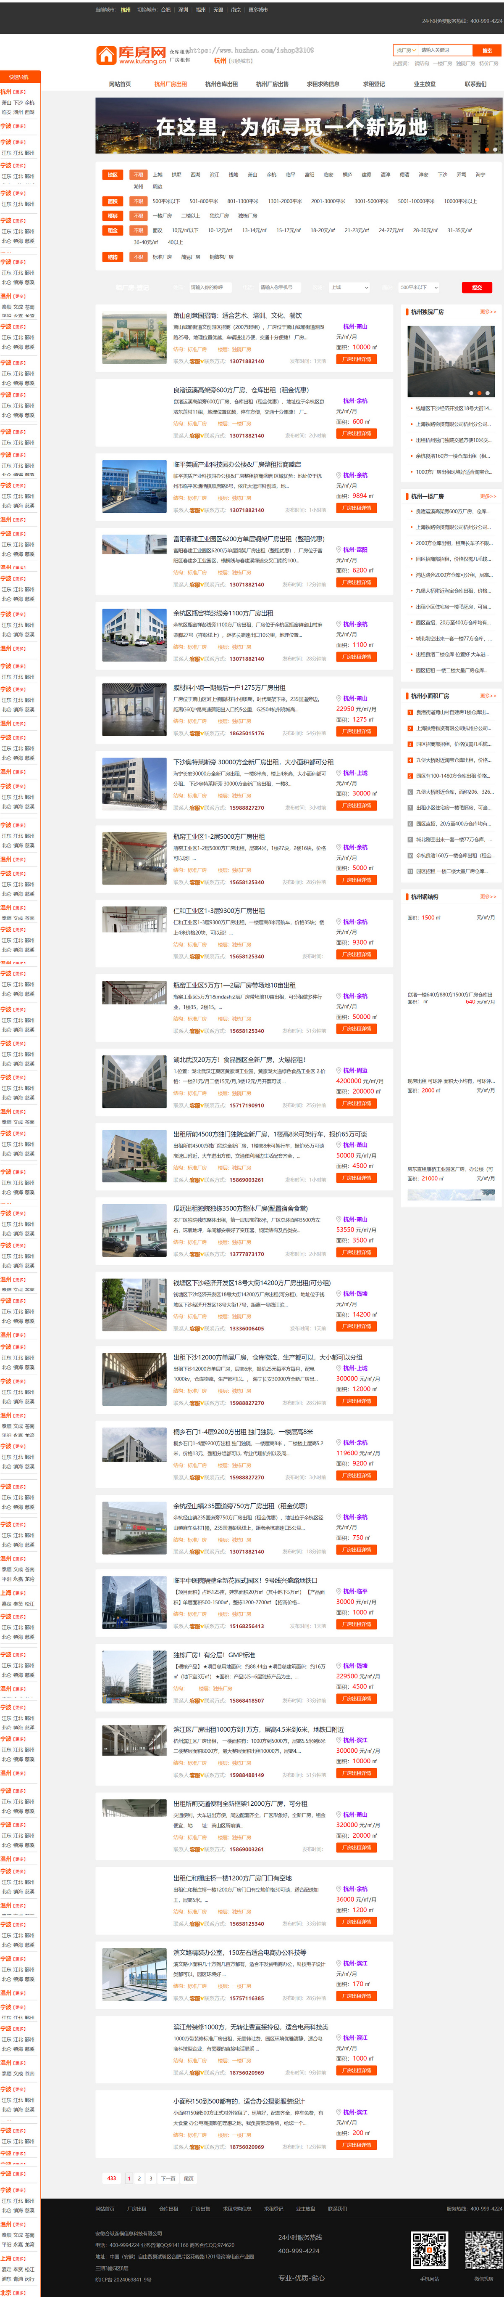Filter structure by 标准厂房
The width and height of the screenshot is (504, 2297).
click(162, 257)
